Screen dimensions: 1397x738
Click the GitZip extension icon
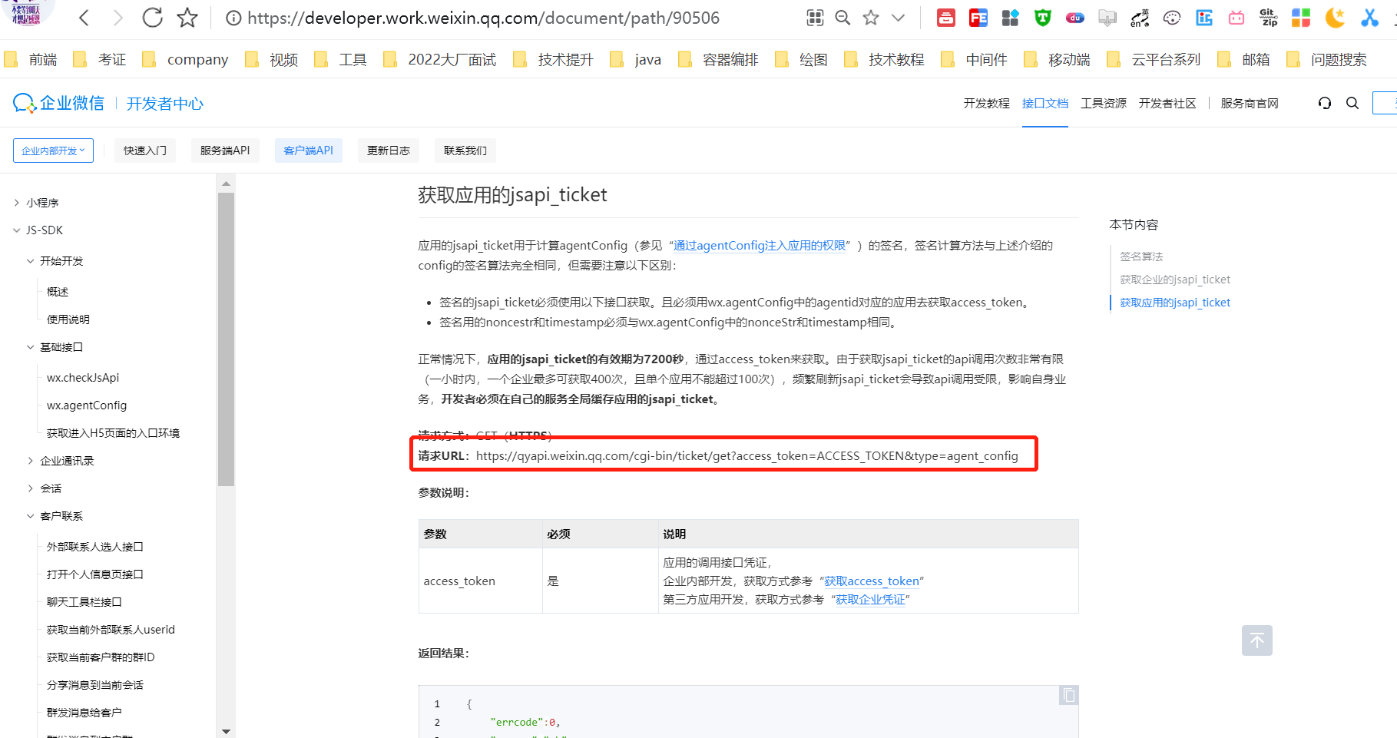coord(1268,17)
